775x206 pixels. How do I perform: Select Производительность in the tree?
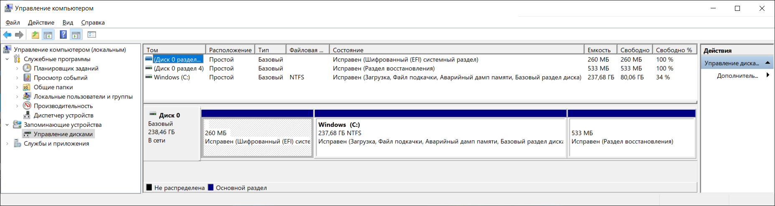(63, 106)
